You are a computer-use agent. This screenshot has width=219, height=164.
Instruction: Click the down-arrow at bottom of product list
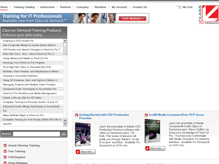[65, 124]
